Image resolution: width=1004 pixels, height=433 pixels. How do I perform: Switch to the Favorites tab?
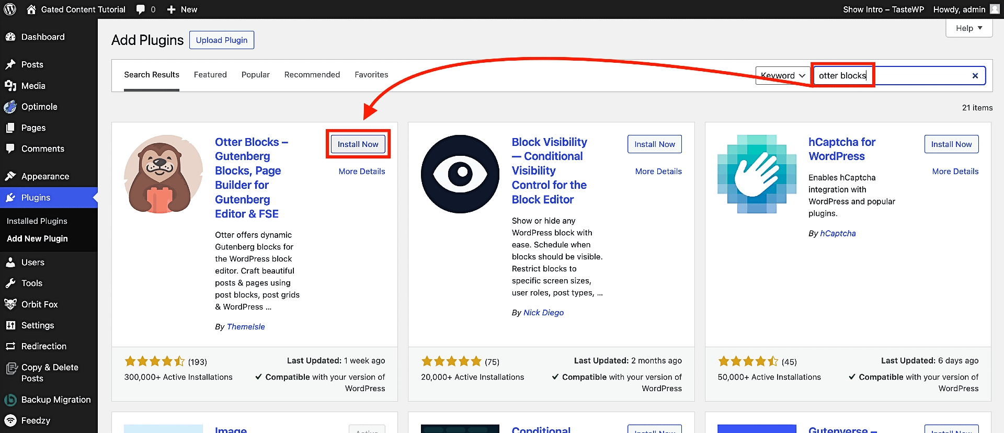[x=371, y=75]
